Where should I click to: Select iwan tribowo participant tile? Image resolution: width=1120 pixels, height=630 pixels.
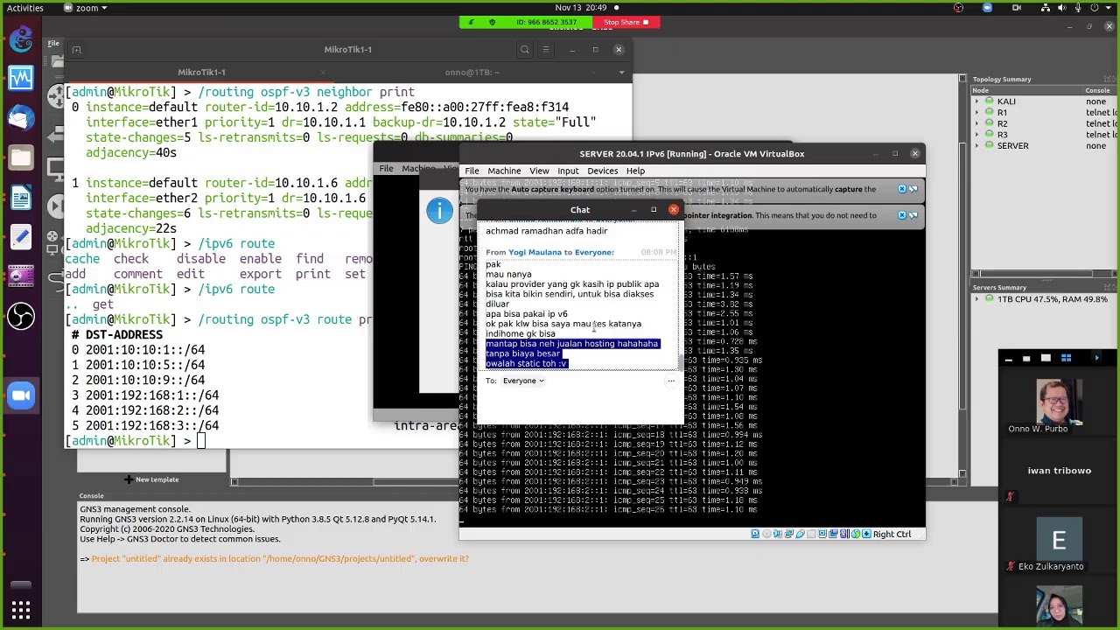pyautogui.click(x=1059, y=471)
